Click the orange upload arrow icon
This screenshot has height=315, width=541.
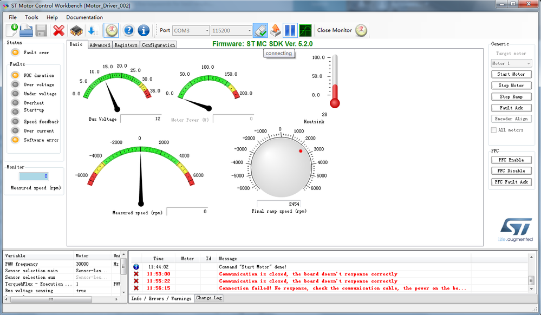click(275, 30)
